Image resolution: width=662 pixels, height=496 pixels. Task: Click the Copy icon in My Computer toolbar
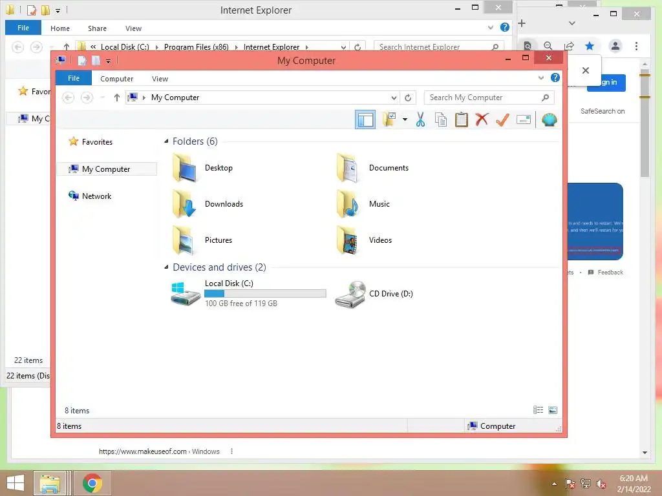click(x=441, y=119)
